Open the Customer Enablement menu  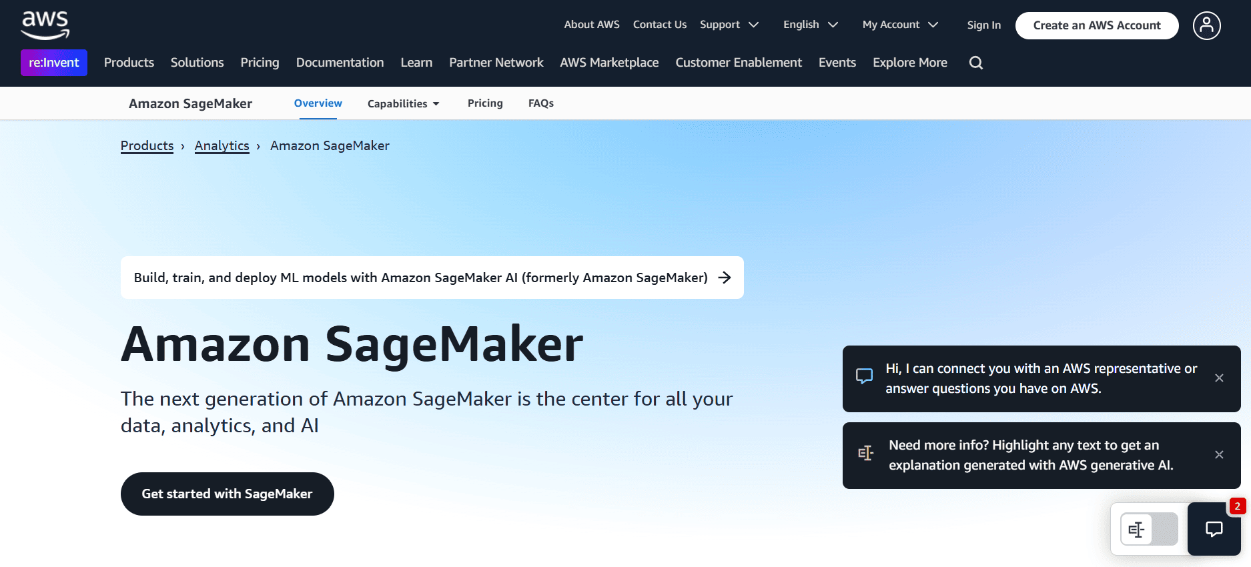click(x=739, y=63)
